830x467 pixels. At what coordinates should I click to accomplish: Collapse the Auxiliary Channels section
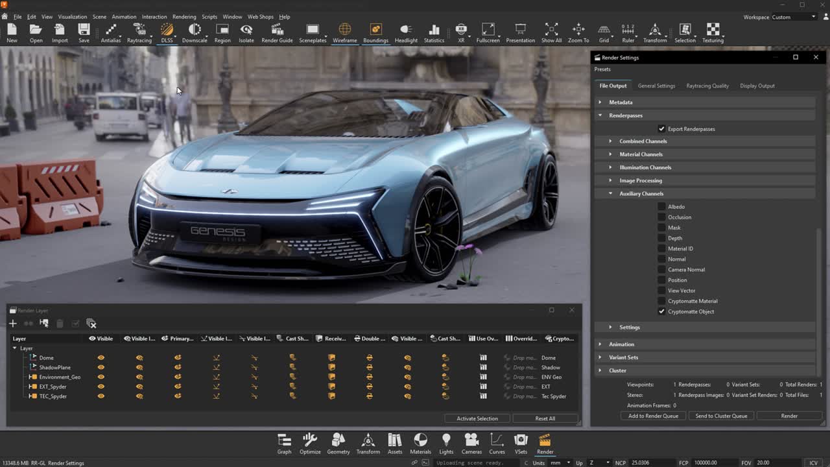[x=610, y=194]
